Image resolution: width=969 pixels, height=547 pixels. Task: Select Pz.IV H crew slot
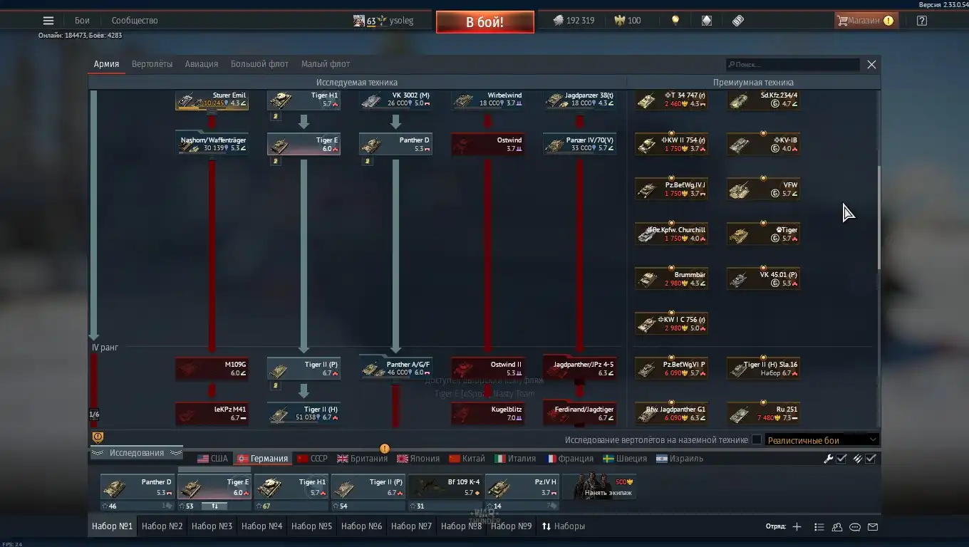pyautogui.click(x=522, y=487)
